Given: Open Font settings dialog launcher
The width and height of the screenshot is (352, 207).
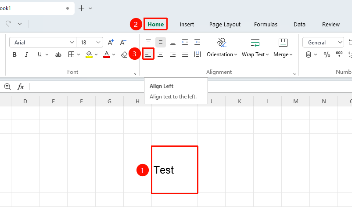Looking at the screenshot, I should [x=135, y=74].
